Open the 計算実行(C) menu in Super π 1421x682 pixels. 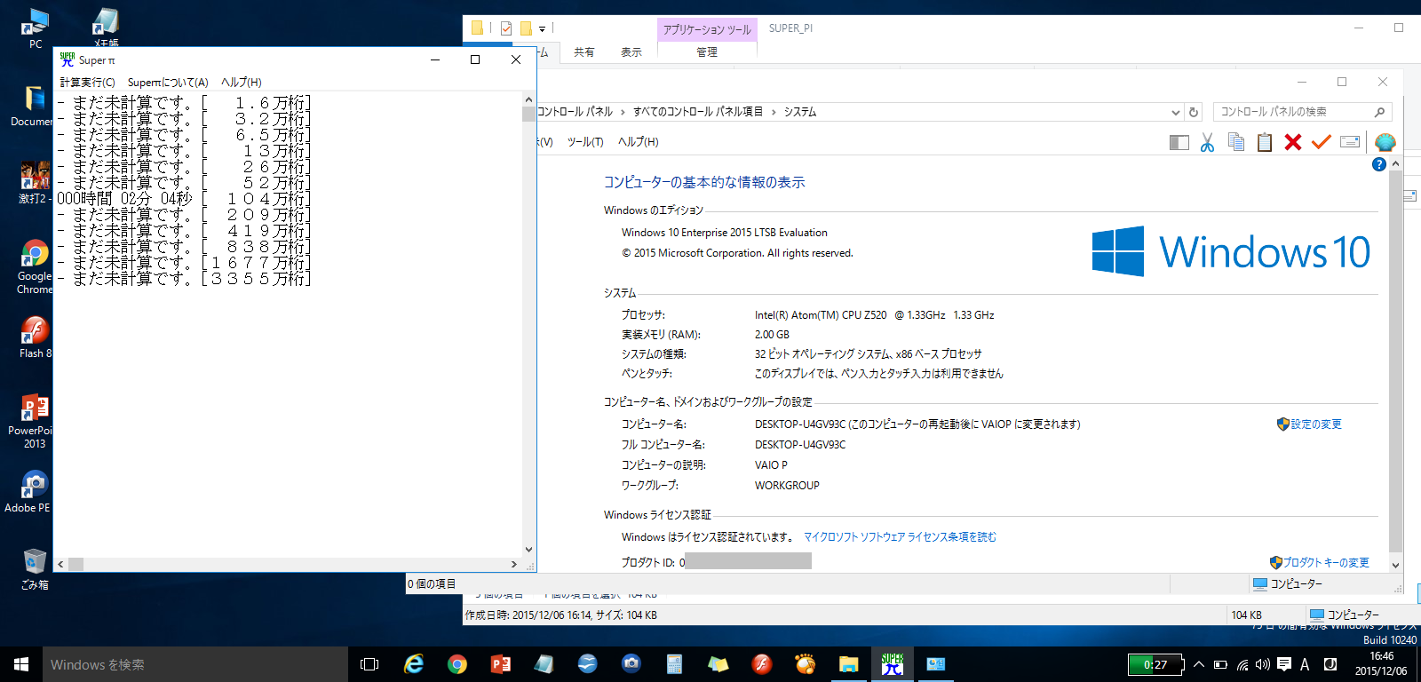click(87, 83)
